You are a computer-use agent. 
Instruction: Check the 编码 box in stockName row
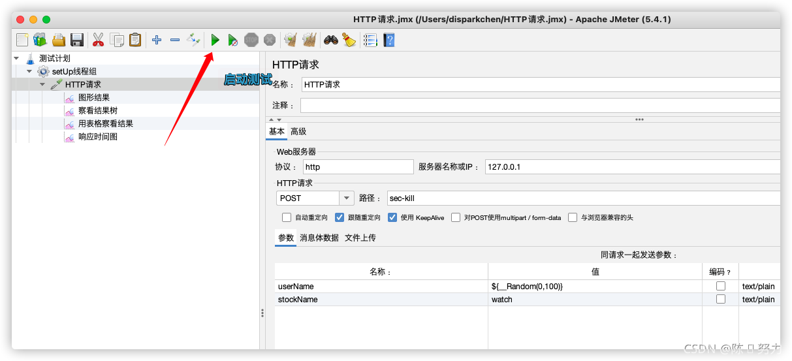[721, 299]
